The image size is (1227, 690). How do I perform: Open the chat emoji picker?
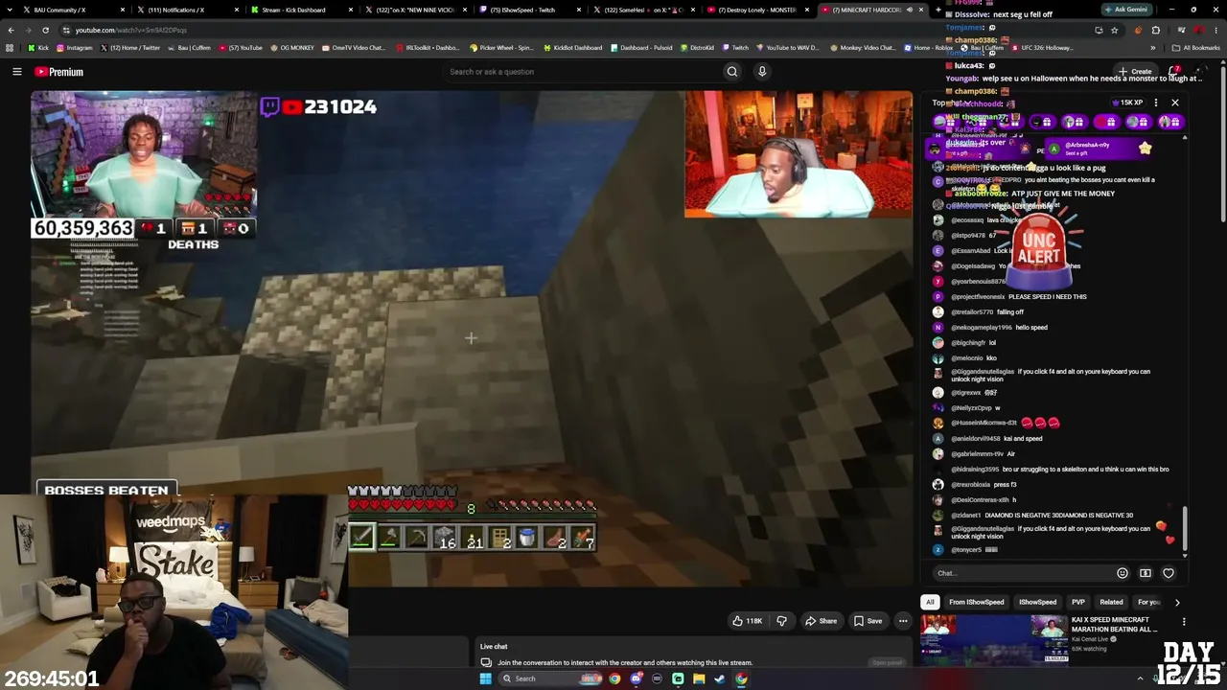pos(1123,573)
